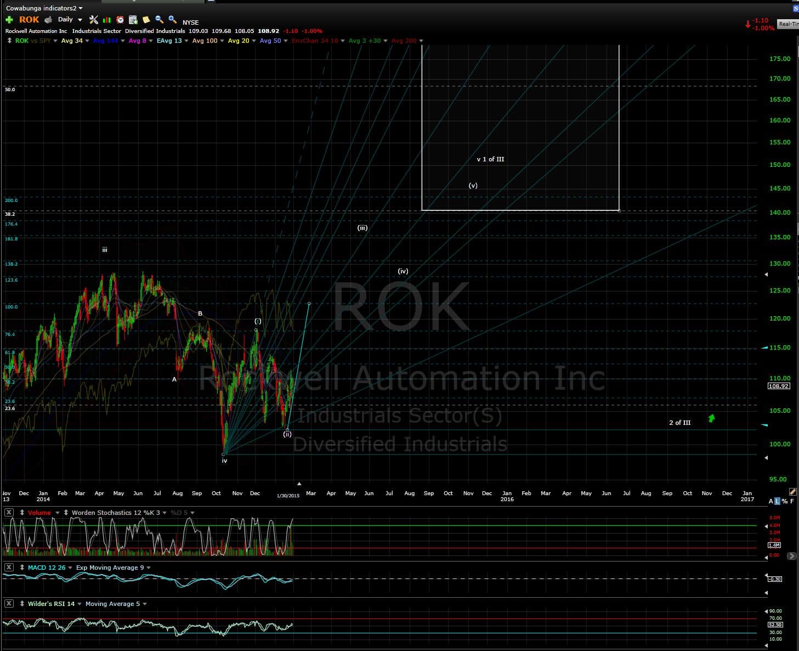799x651 pixels.
Task: Click the ROK ticker symbol
Action: tap(29, 20)
